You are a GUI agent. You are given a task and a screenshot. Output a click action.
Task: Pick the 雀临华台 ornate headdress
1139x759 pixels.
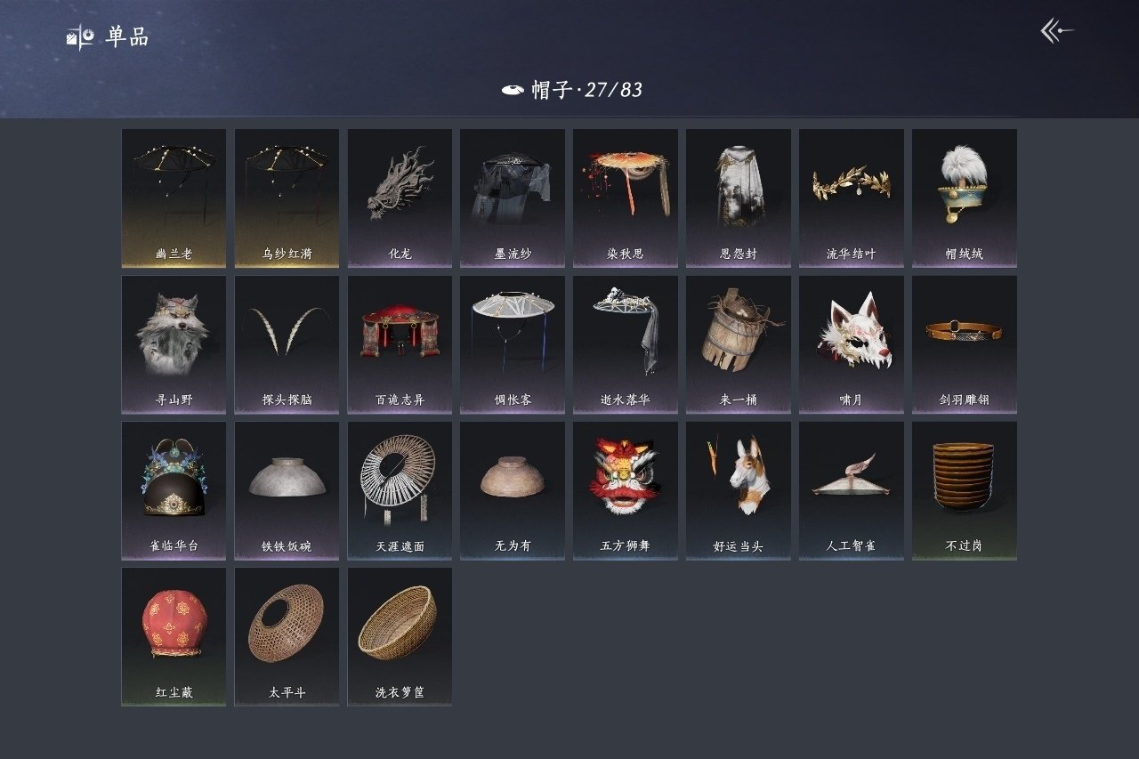[174, 490]
